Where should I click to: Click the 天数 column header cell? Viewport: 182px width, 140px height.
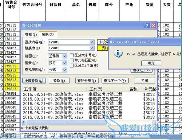[167, 4]
